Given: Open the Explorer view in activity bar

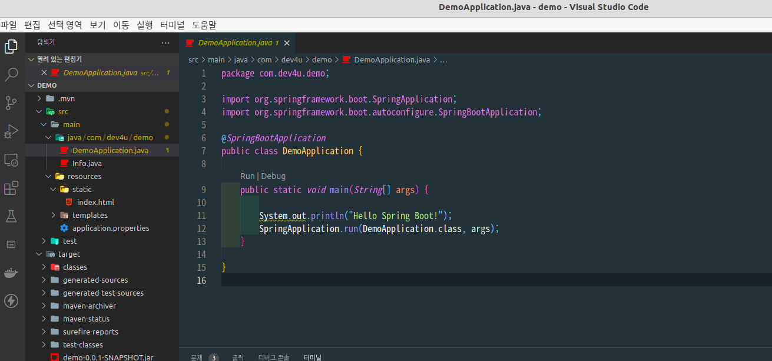Looking at the screenshot, I should pos(11,47).
